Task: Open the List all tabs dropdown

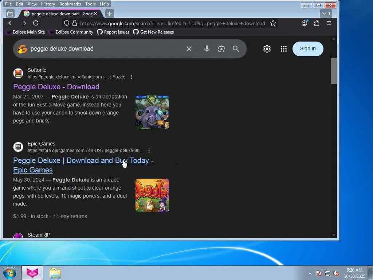Action: tap(326, 13)
